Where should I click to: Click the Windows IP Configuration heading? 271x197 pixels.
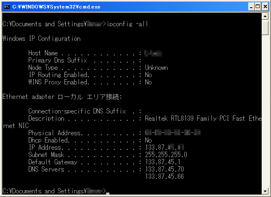click(x=41, y=38)
